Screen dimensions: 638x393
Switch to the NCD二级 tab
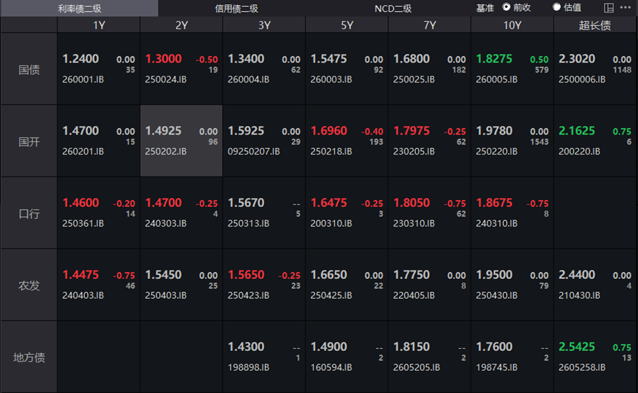[x=392, y=8]
